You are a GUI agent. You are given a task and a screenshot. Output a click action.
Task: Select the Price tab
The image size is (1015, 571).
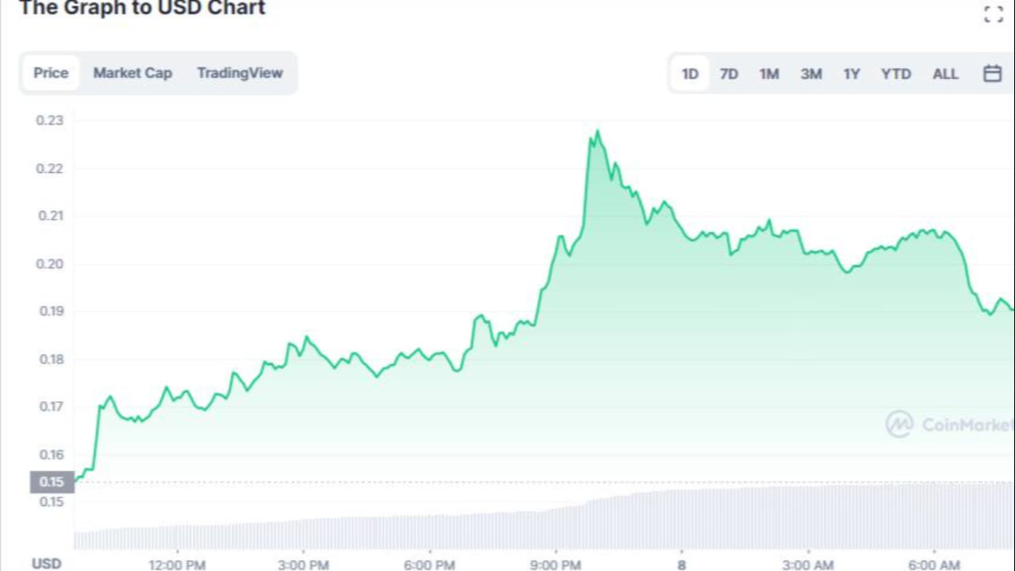click(x=51, y=73)
